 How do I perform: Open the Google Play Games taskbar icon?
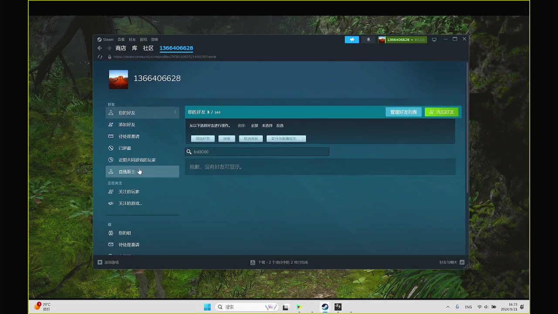tap(299, 307)
